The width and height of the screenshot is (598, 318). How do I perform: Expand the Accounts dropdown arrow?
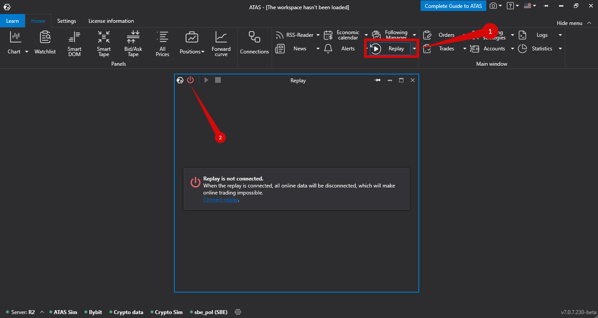[513, 49]
